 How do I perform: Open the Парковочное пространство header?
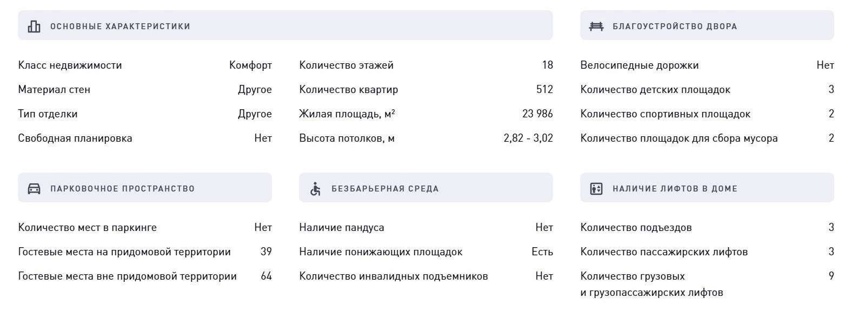pyautogui.click(x=145, y=188)
